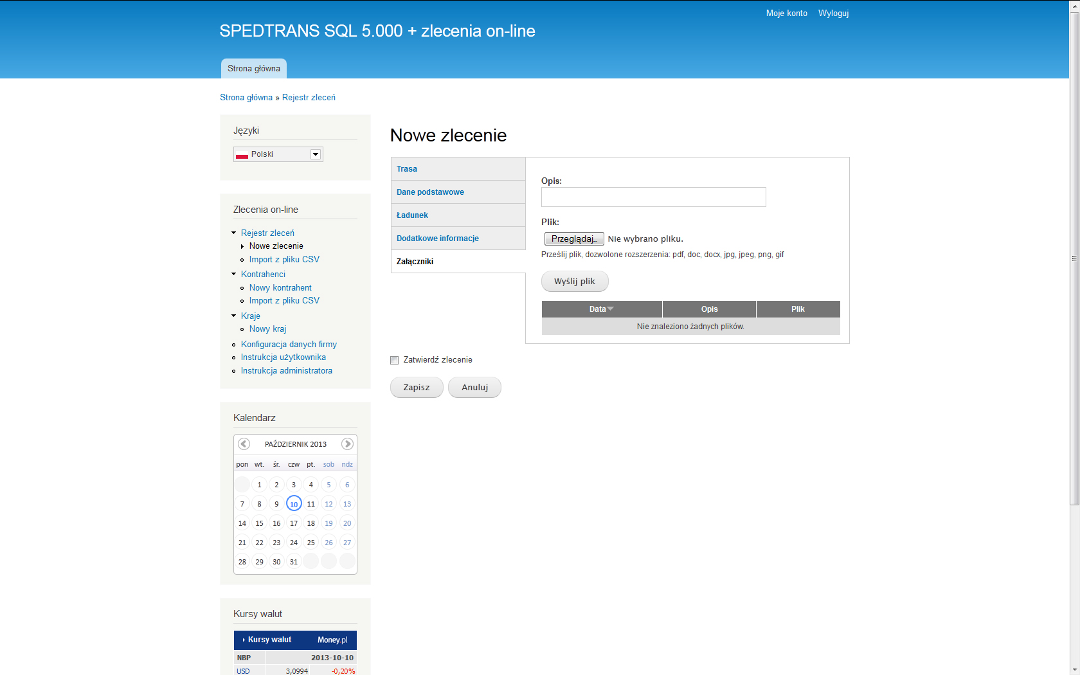Open Nowy kraj link

click(268, 329)
